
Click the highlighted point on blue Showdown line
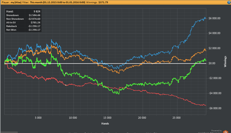66,51
